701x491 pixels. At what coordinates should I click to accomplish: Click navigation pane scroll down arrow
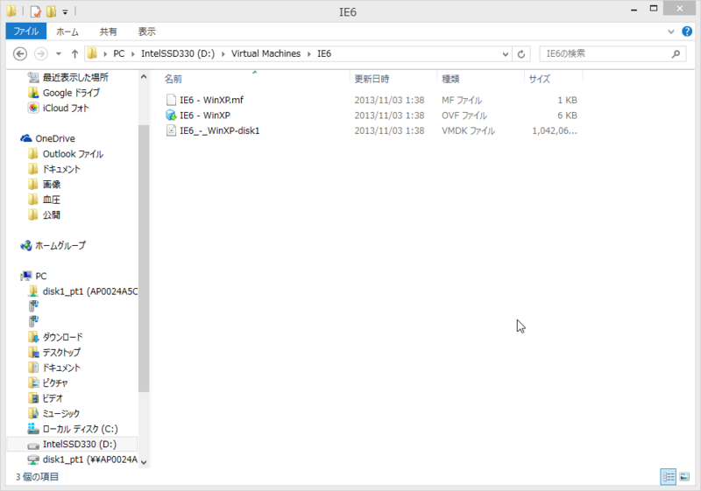[144, 462]
